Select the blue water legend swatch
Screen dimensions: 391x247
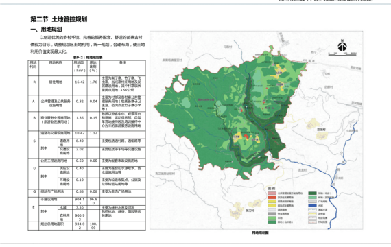[312, 206]
